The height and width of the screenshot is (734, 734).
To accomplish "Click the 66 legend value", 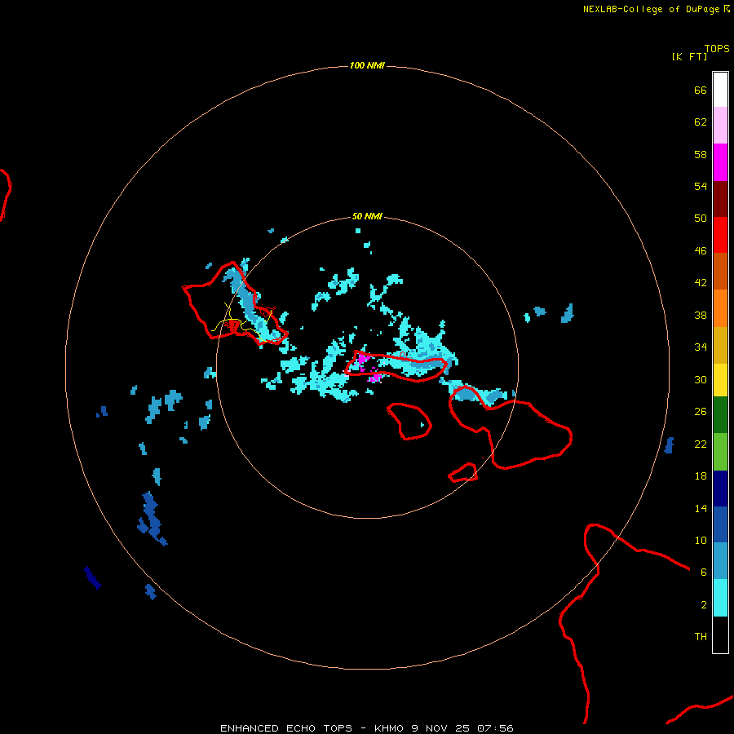I will 701,90.
